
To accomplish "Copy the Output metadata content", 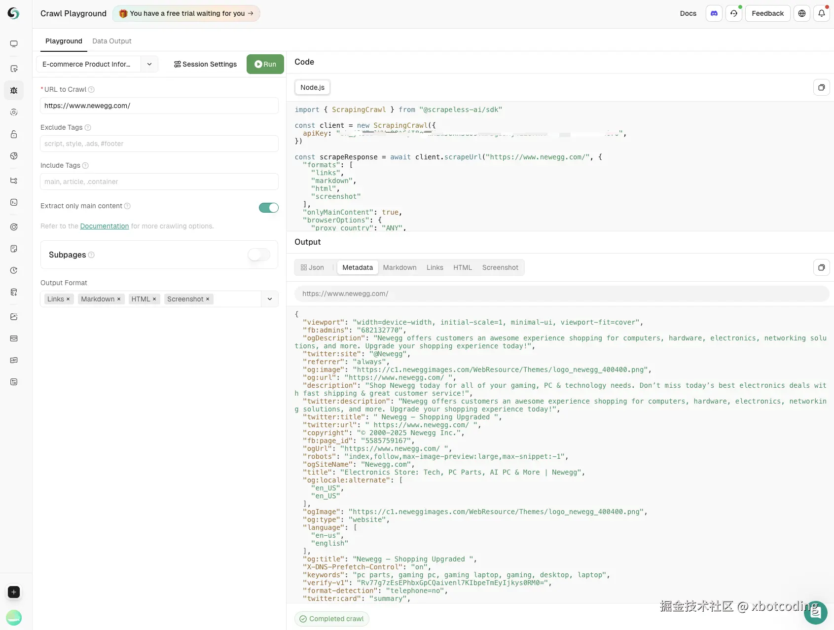I will pos(822,267).
